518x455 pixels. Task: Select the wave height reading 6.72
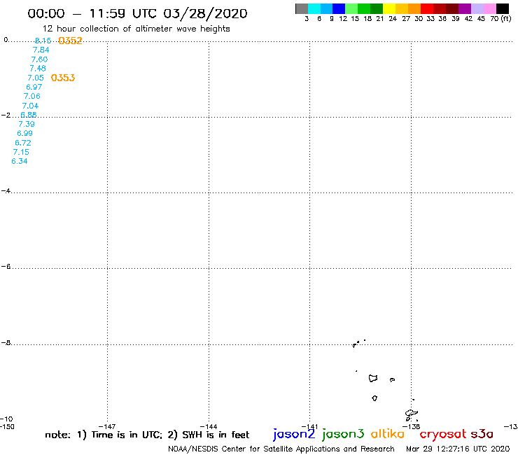tap(23, 143)
